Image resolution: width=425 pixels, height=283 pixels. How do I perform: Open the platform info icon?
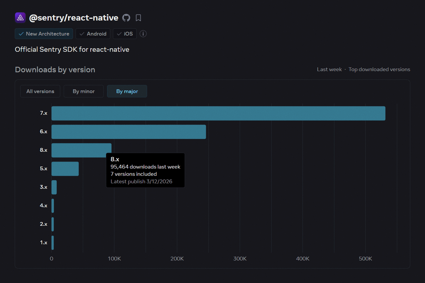(143, 34)
